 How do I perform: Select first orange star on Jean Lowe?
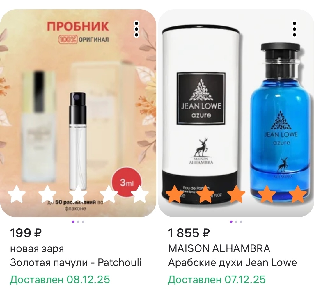pos(175,194)
